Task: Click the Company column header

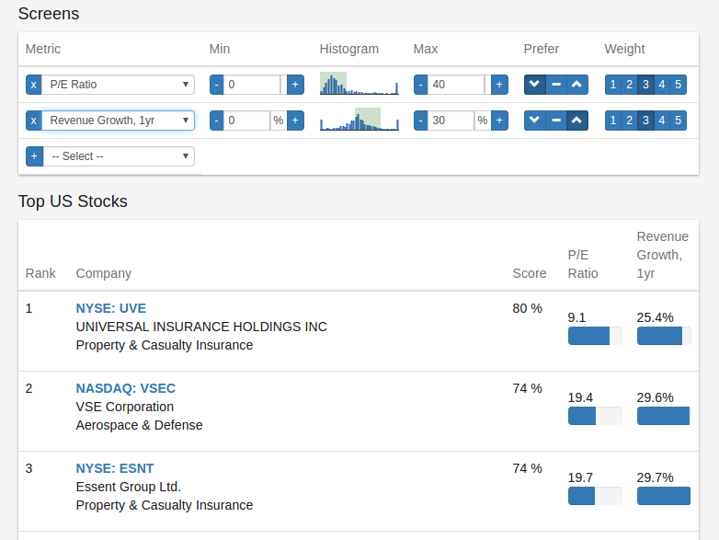Action: pyautogui.click(x=104, y=273)
